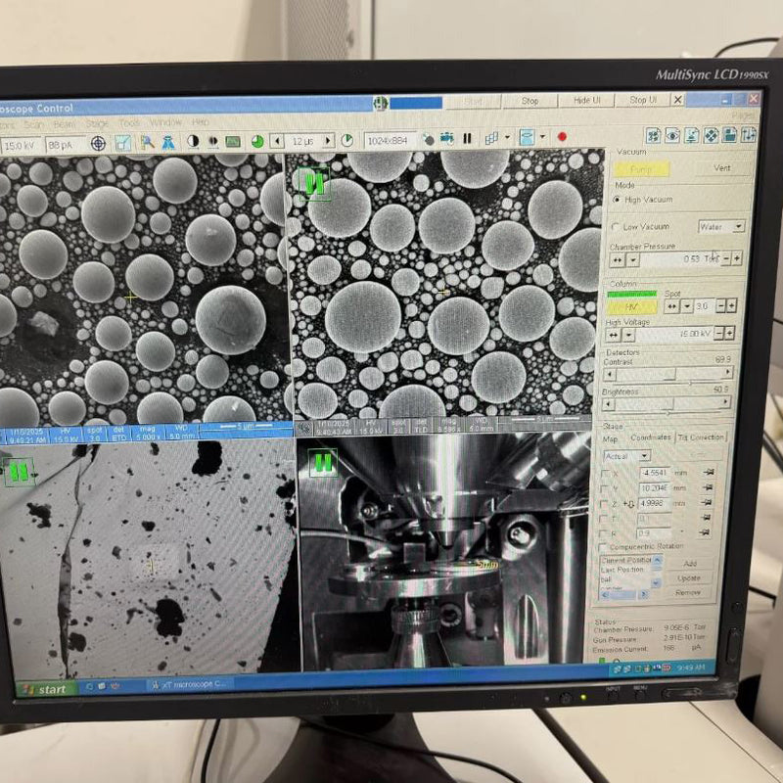Click the auto contrast brightness half-circle icon

pos(193,141)
